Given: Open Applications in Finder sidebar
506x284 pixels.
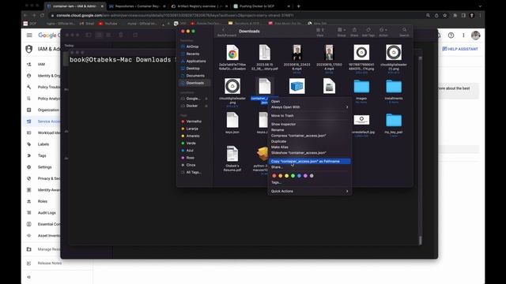Looking at the screenshot, I should click(195, 62).
